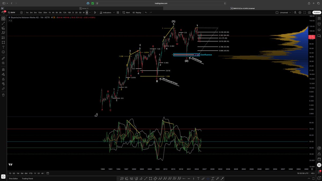Open the Pine Editor tab
The width and height of the screenshot is (322, 181).
coord(13,179)
